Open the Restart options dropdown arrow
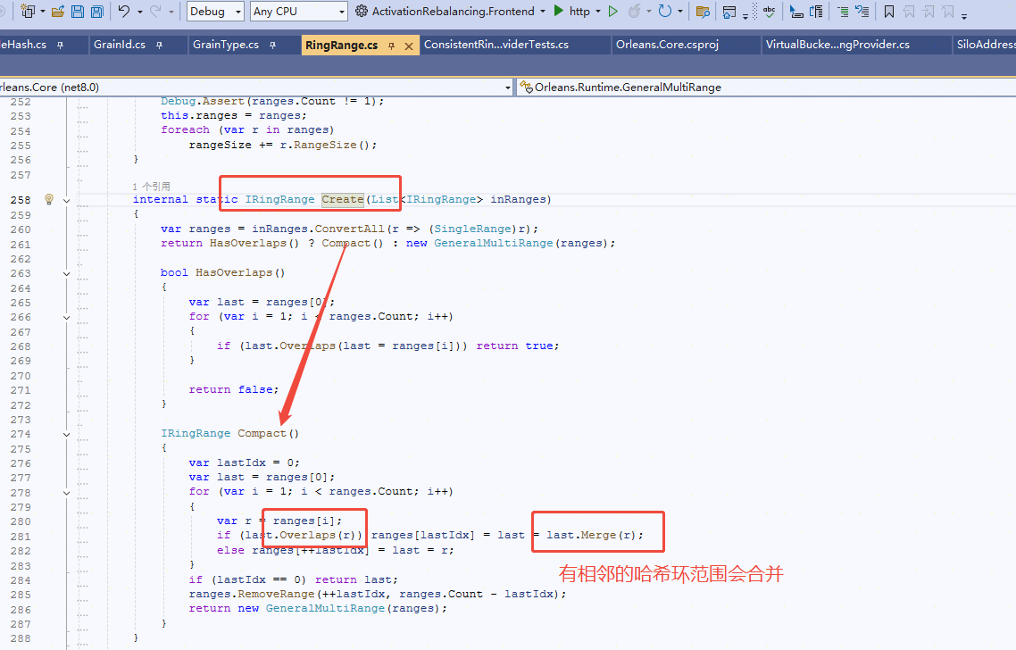 [680, 12]
